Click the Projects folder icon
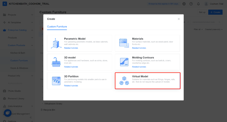Viewport: 227px width, 122px height. (x=5, y=15)
